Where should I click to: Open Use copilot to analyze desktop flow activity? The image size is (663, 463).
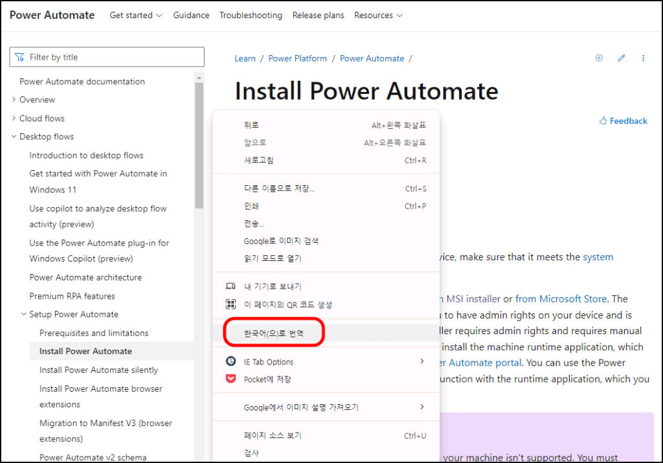click(98, 216)
